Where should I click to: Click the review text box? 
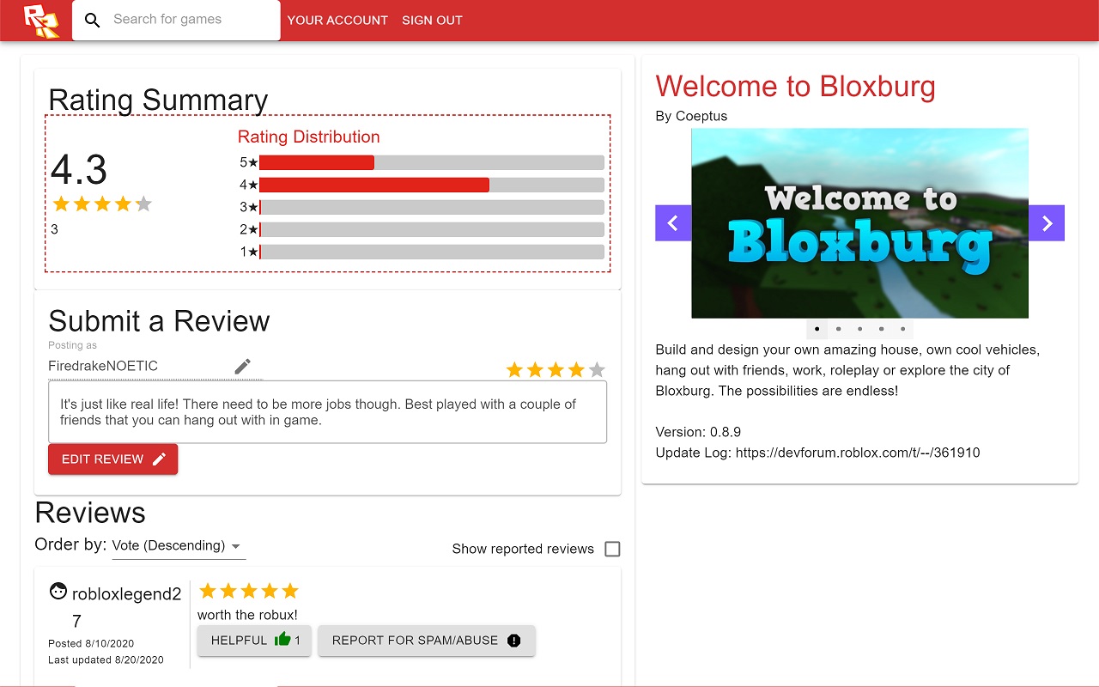[328, 412]
